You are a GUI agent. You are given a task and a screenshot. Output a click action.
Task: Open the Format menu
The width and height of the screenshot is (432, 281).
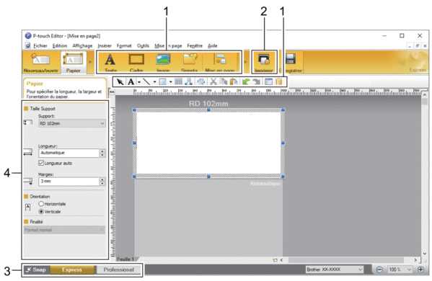(124, 45)
